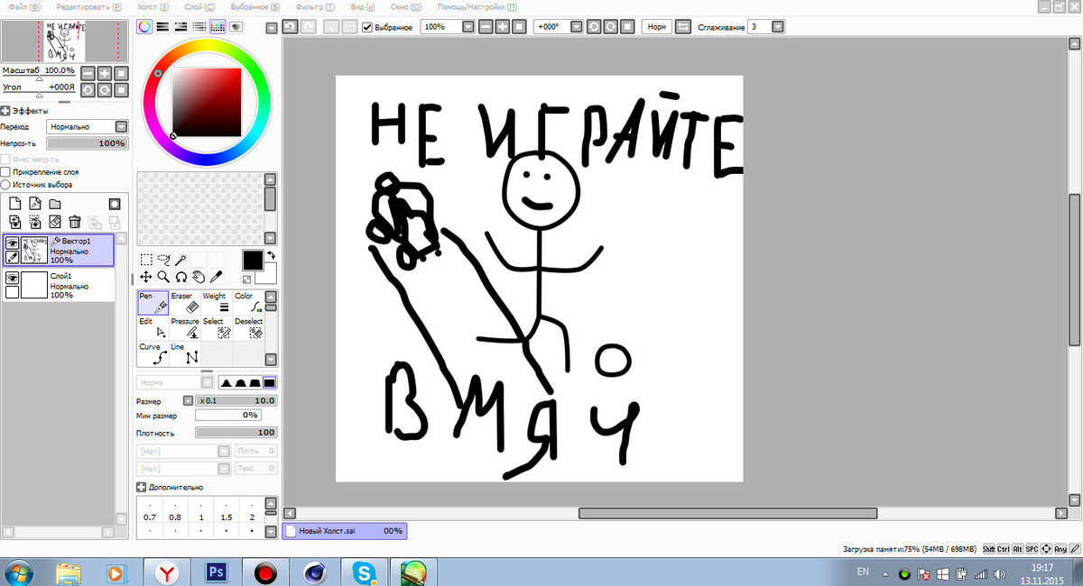This screenshot has height=586, width=1083.
Task: Select the Curve tool
Action: tap(153, 353)
